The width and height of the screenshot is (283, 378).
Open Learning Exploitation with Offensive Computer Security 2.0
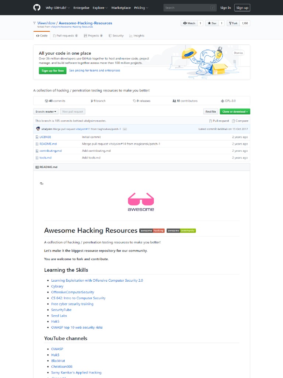(x=97, y=281)
